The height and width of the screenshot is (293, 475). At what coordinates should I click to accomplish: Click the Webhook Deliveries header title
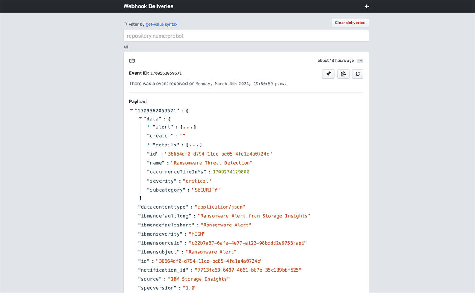[x=148, y=6]
